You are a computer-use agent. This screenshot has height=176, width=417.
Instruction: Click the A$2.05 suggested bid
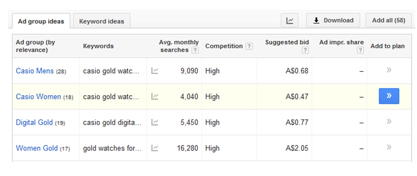click(x=297, y=148)
